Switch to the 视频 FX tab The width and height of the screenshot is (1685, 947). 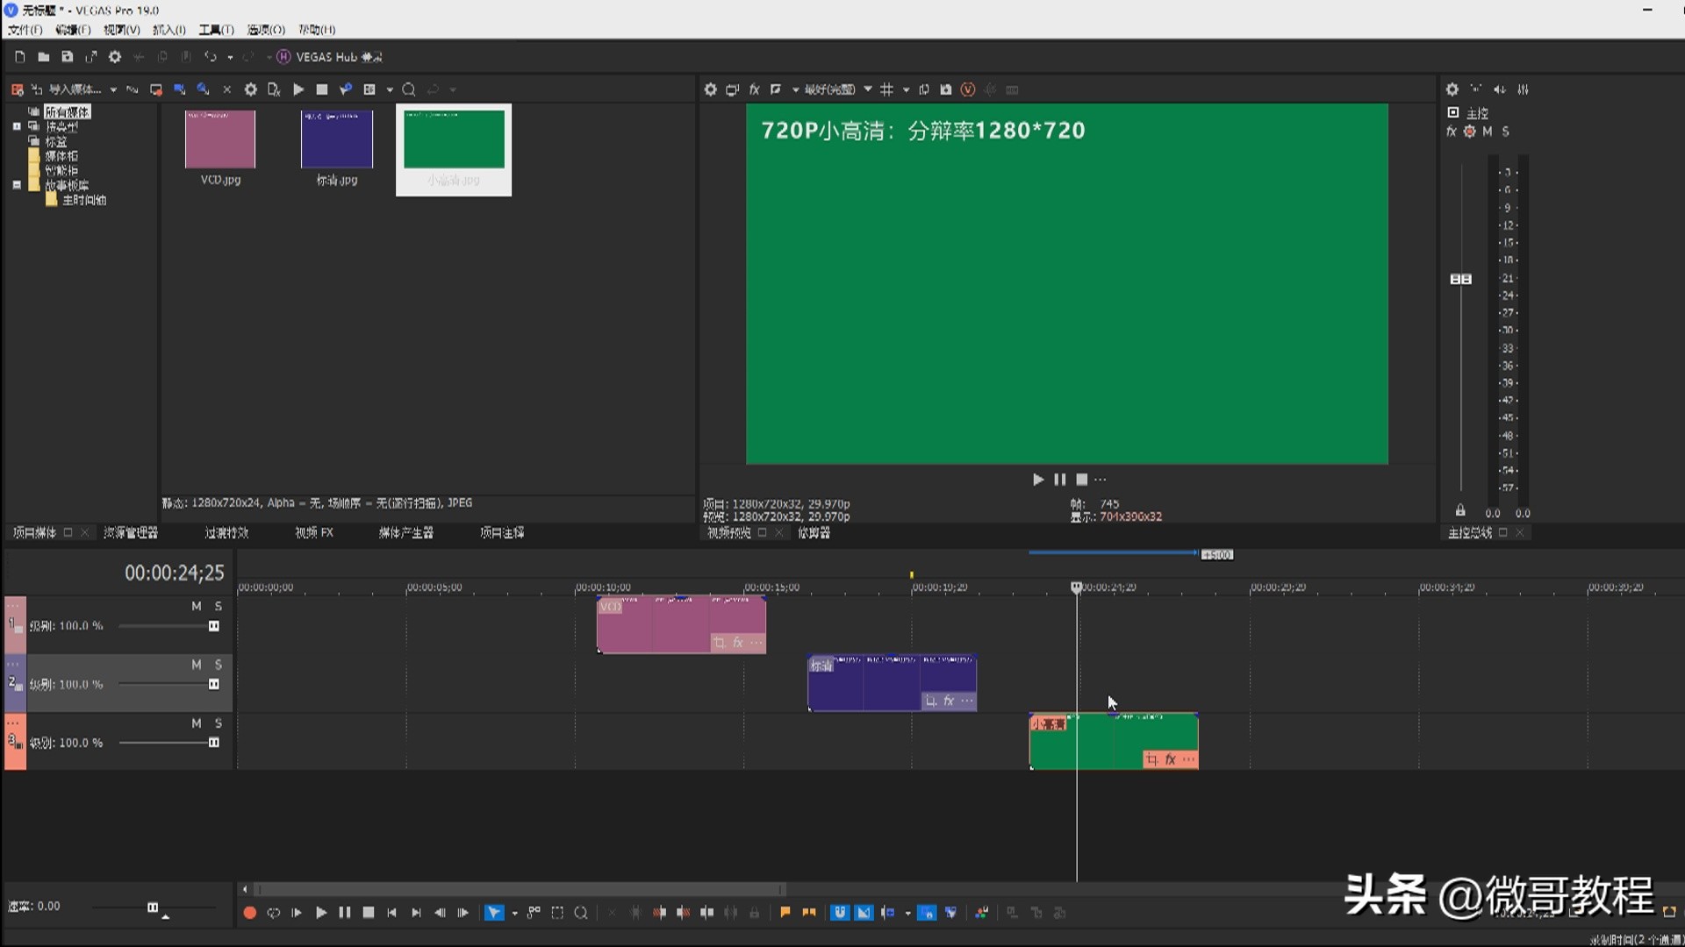click(313, 532)
